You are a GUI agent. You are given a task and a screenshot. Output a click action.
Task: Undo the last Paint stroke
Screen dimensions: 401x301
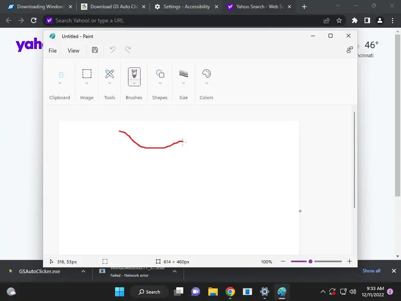(x=112, y=50)
